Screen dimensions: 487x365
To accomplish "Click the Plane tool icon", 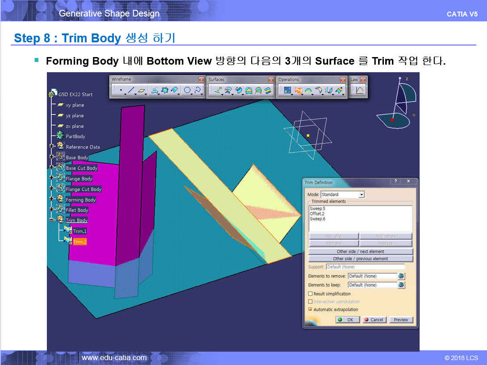I will tap(142, 90).
